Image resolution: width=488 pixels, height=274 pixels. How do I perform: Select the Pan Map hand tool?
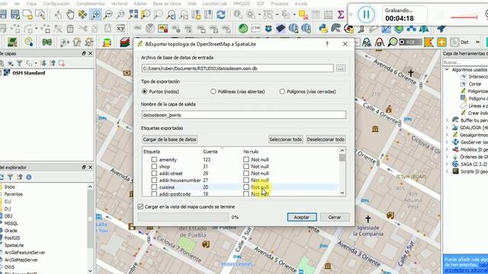pyautogui.click(x=70, y=14)
